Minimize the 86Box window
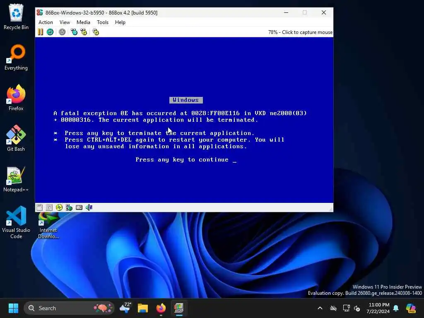 [286, 12]
